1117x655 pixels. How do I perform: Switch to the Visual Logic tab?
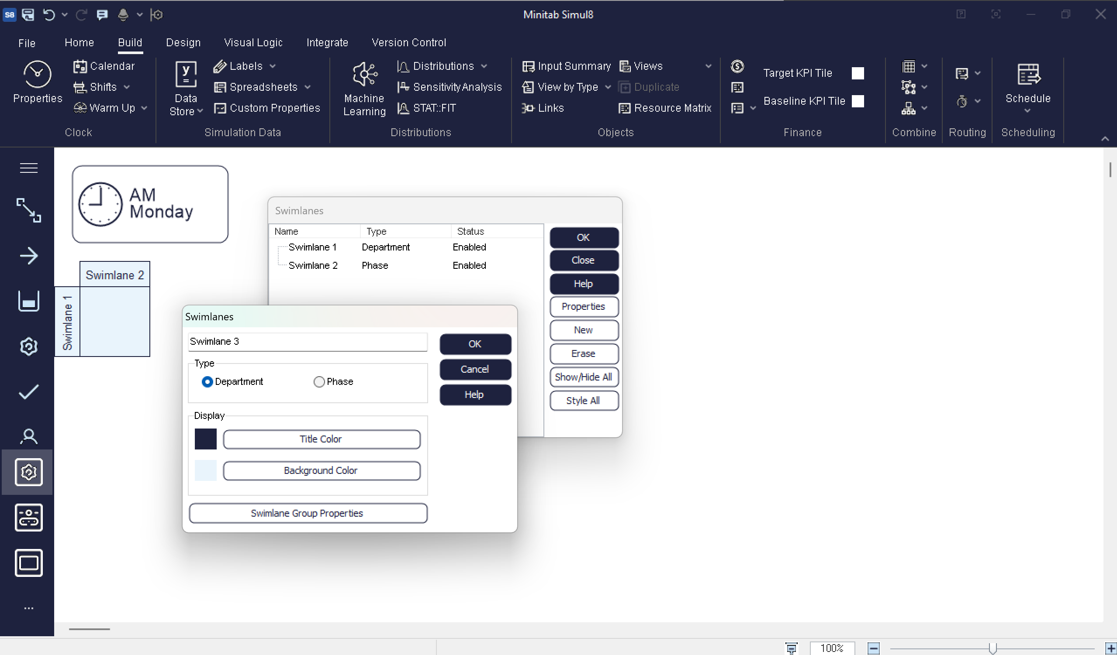pyautogui.click(x=253, y=42)
